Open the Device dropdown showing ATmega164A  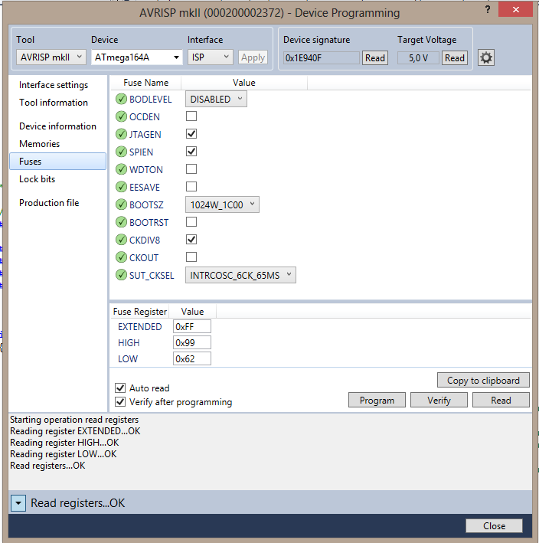(x=137, y=57)
